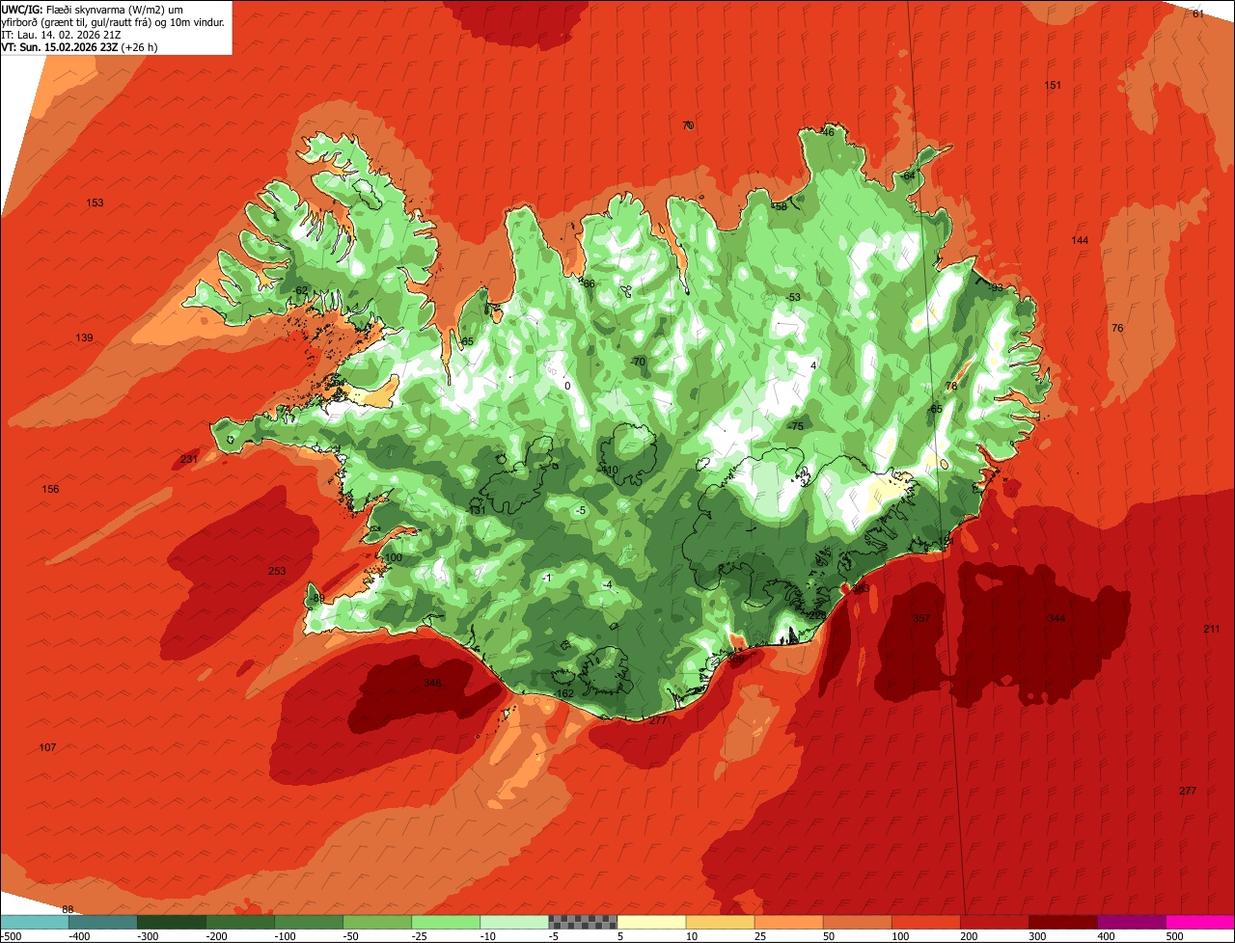
Task: Click the '(+26 h)' forecast offset text
Action: coord(141,46)
